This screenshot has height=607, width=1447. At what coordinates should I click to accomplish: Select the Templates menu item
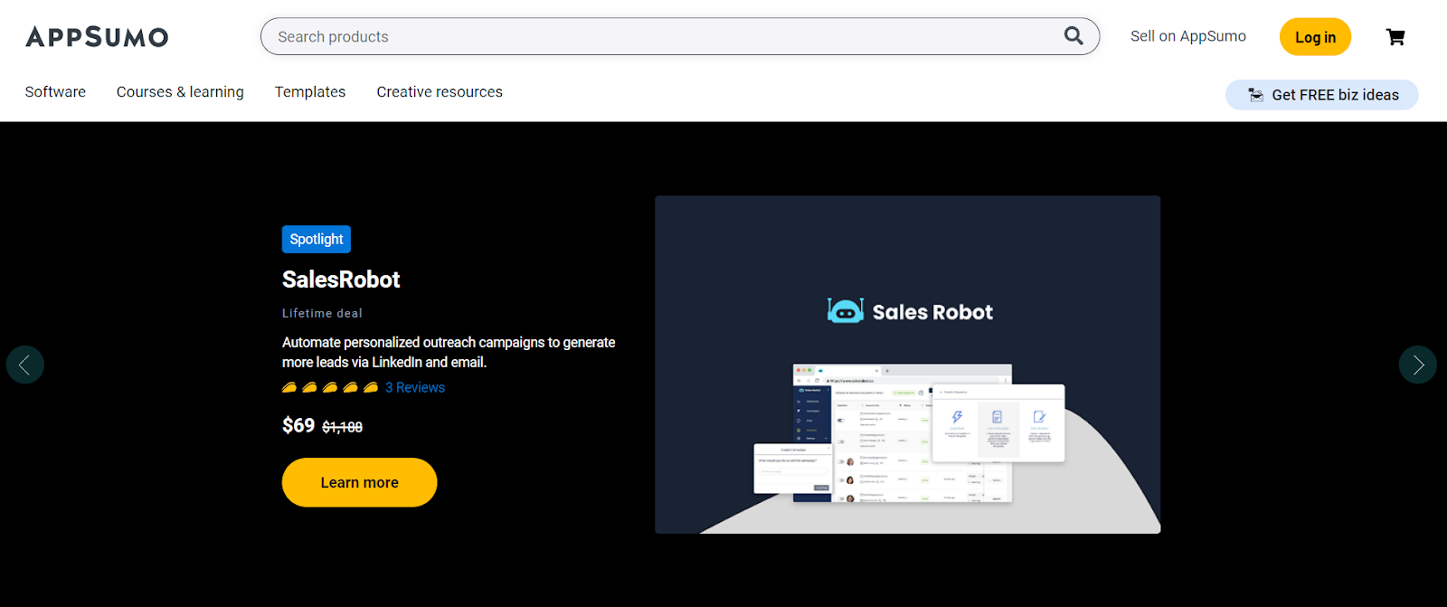click(x=310, y=92)
